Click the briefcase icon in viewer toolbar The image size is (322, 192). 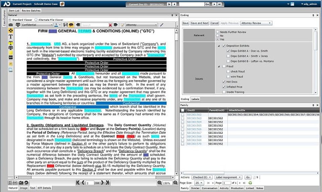pyautogui.click(x=11, y=25)
